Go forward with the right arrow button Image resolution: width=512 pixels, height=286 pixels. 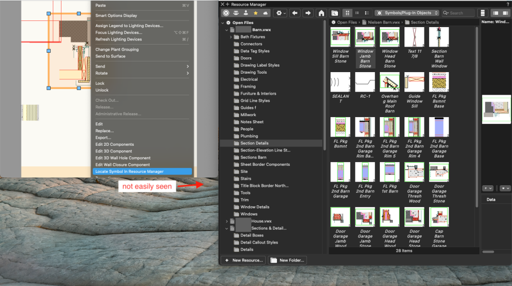coord(308,13)
